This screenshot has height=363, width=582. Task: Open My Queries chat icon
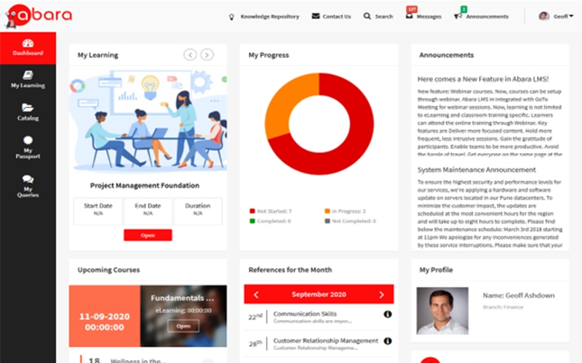tap(28, 179)
